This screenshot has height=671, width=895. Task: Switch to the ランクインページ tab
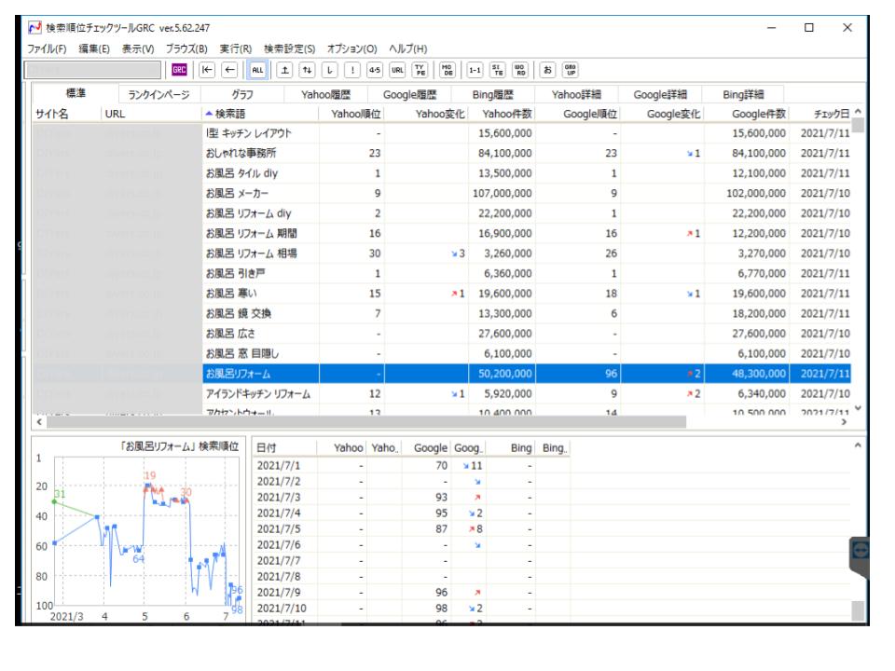[158, 94]
